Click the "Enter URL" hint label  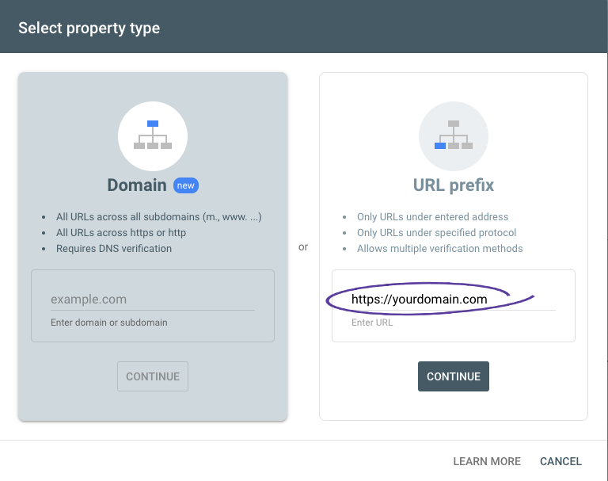pyautogui.click(x=372, y=323)
